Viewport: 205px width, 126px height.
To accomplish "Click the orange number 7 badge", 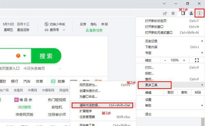I will click(18, 56).
